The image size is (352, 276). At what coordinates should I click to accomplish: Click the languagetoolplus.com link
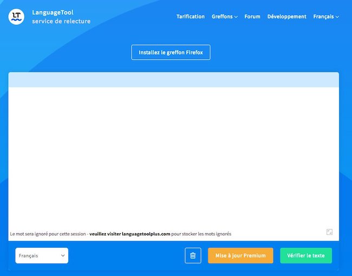(x=130, y=234)
